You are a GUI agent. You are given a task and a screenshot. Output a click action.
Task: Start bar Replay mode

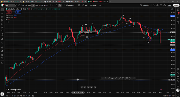(93, 5)
